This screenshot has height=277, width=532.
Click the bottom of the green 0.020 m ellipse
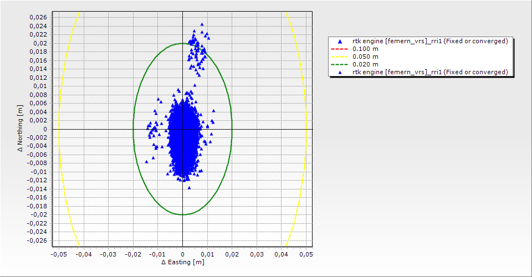(182, 214)
